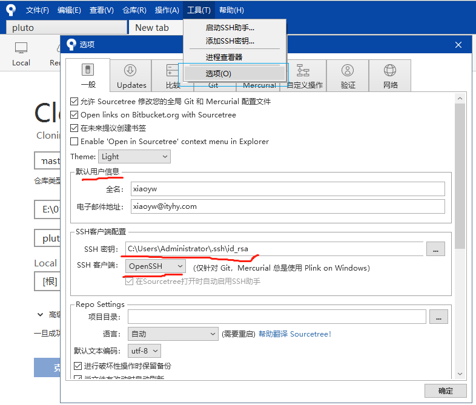Open the Theme dropdown showing Light
The width and height of the screenshot is (476, 405).
click(134, 157)
